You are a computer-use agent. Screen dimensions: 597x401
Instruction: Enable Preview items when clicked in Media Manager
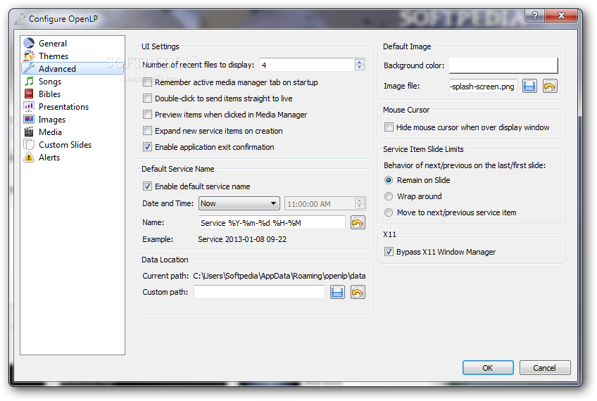pos(147,115)
